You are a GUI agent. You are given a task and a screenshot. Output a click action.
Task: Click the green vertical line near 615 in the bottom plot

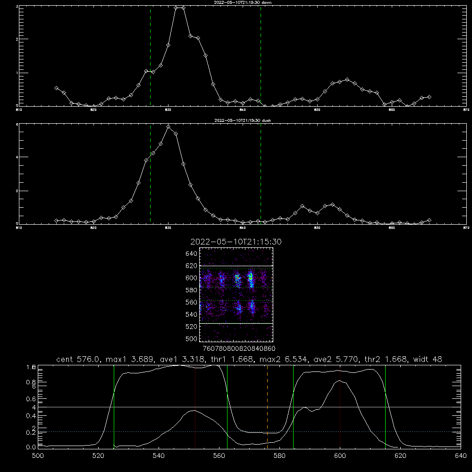coord(385,407)
